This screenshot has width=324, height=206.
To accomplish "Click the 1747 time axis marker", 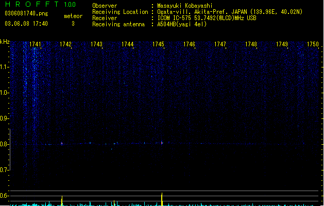I will coord(220,44).
